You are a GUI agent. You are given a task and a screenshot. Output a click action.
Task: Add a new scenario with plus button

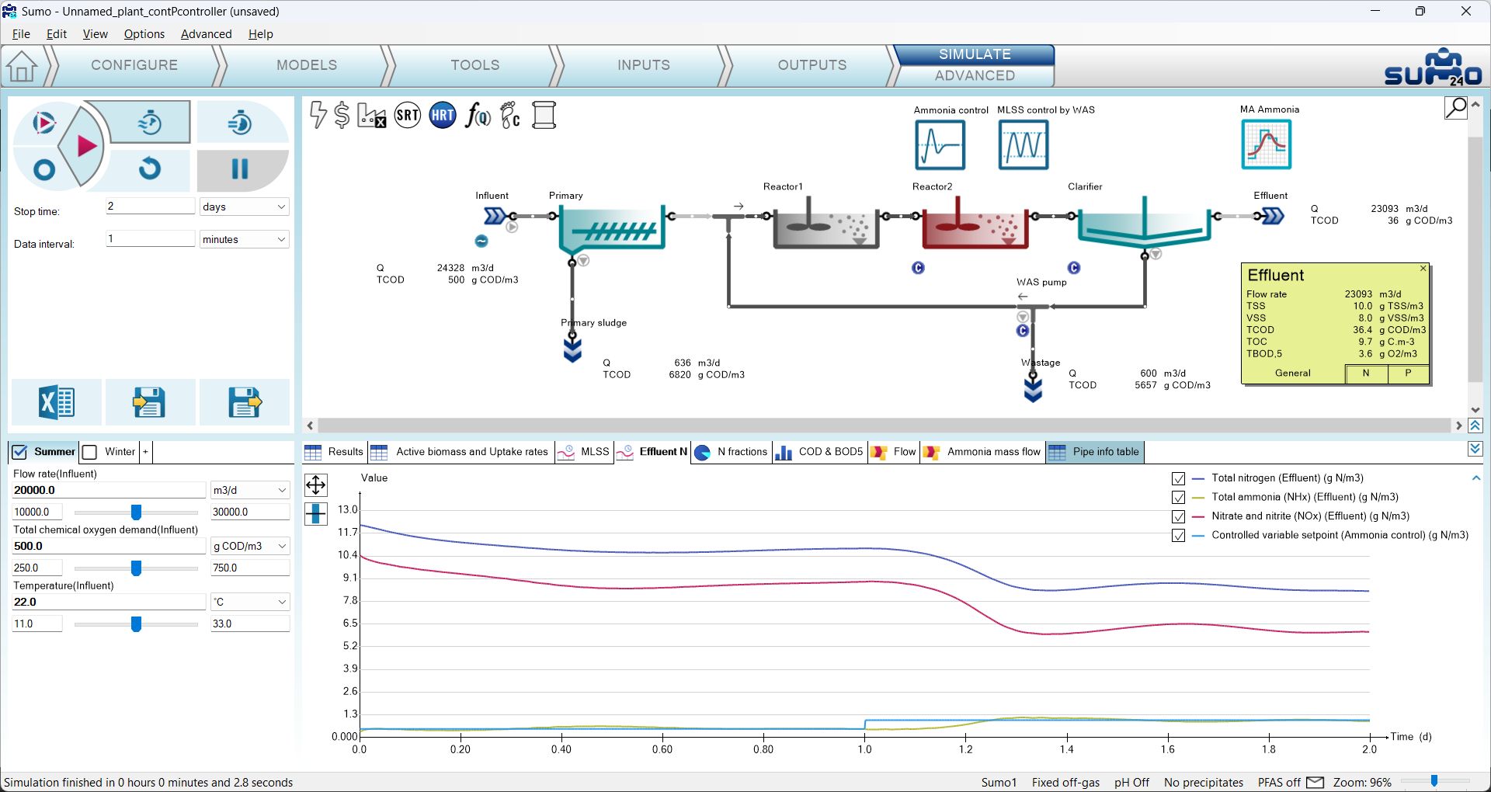[145, 452]
